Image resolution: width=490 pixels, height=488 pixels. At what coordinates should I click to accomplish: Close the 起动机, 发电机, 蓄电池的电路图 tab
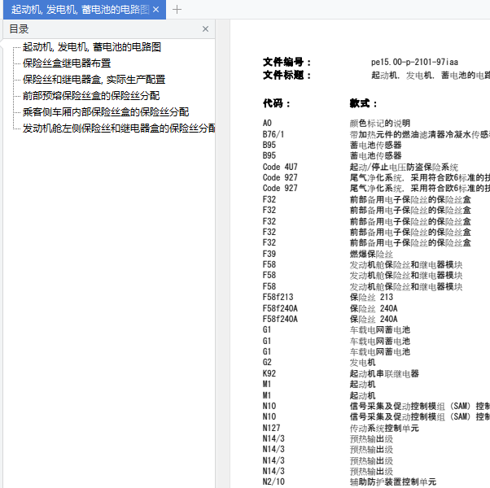(156, 10)
